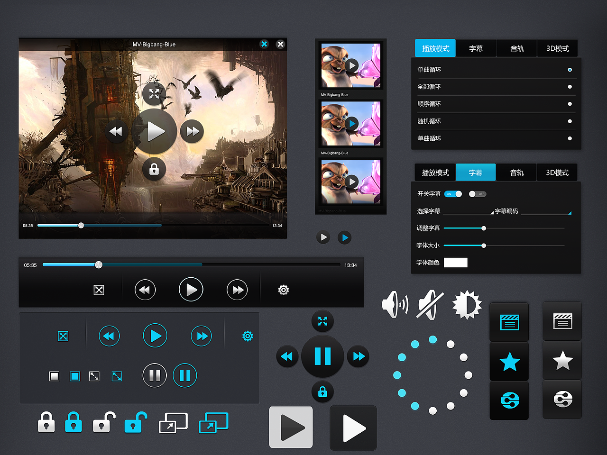Click the blue open padlock icon

click(x=135, y=422)
